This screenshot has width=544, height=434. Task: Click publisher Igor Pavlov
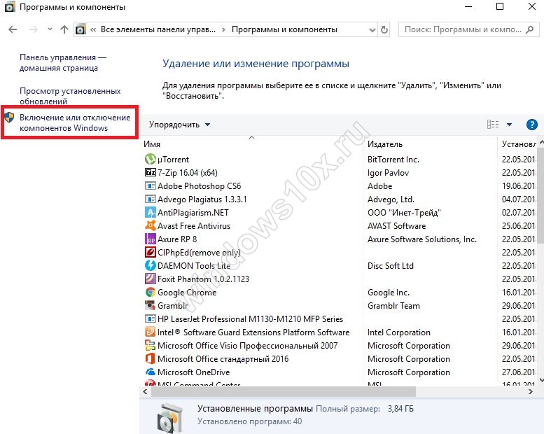(389, 173)
